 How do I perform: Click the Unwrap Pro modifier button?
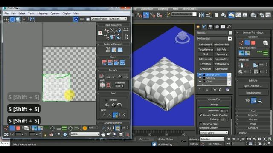[221, 59]
